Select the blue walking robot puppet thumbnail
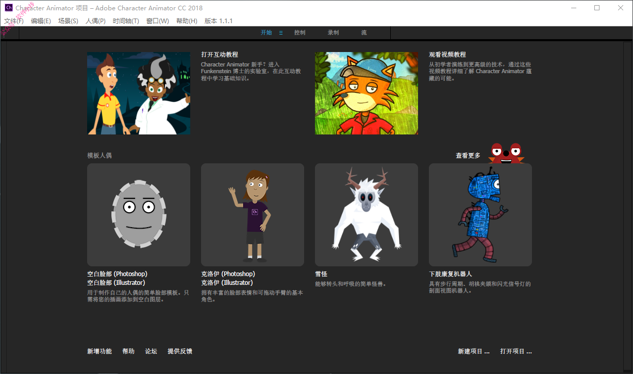633x374 pixels. tap(480, 215)
